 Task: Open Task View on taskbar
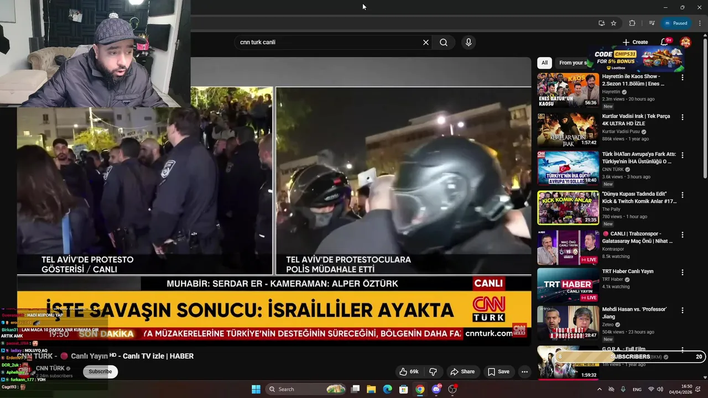[356, 389]
